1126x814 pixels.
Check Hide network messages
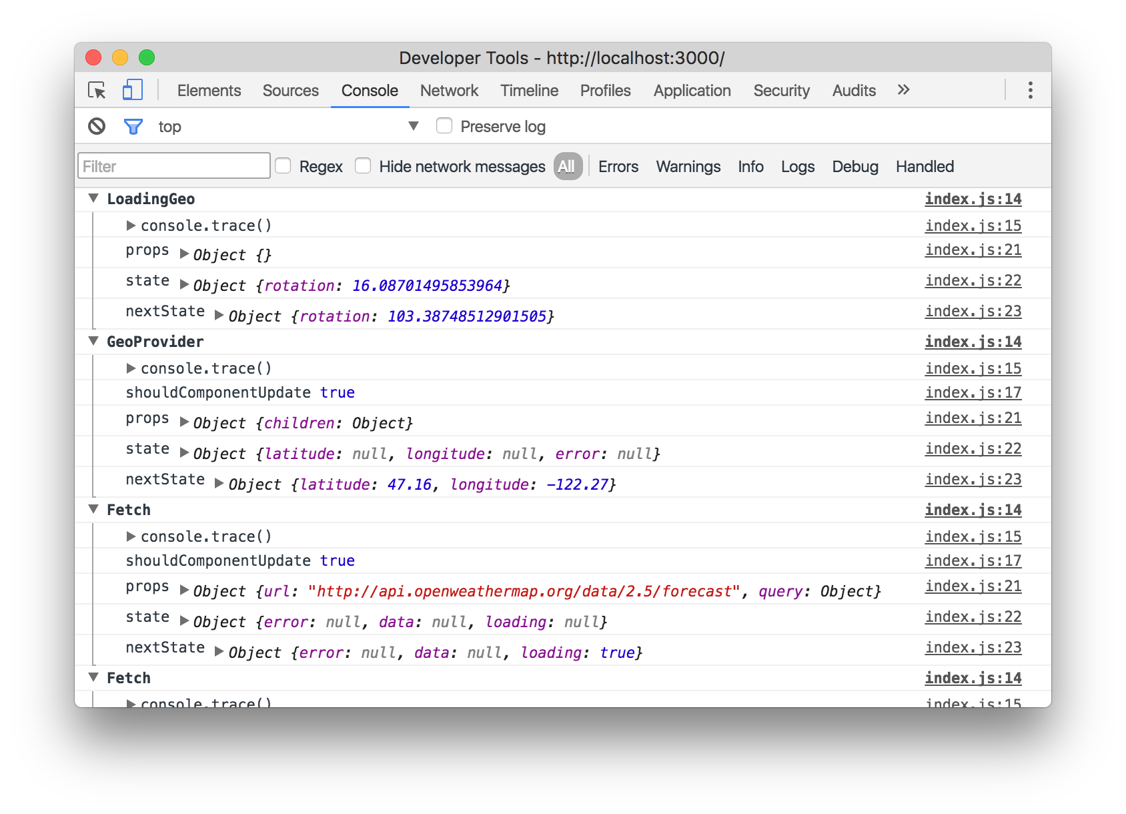(364, 166)
